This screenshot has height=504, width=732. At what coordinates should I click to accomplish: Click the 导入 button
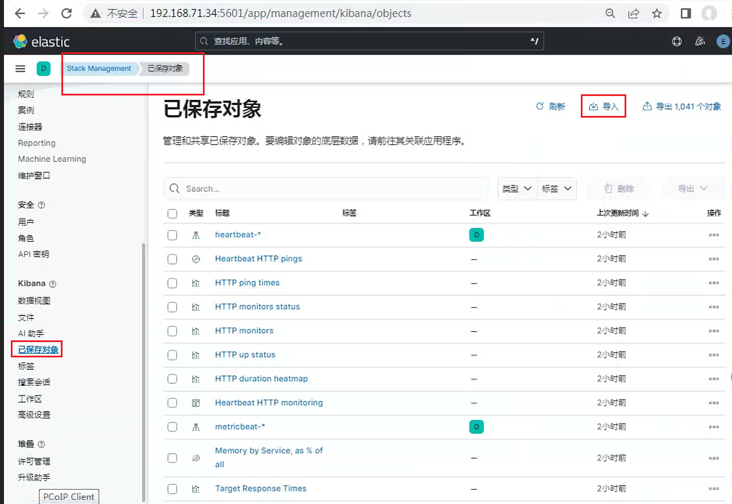pyautogui.click(x=604, y=106)
